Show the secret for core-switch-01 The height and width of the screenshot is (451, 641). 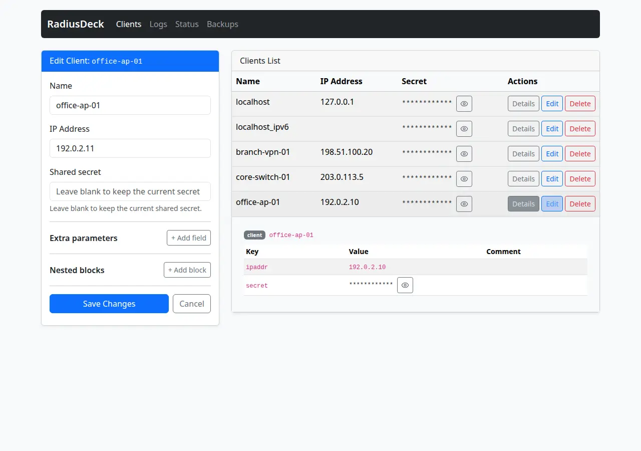[x=464, y=179]
